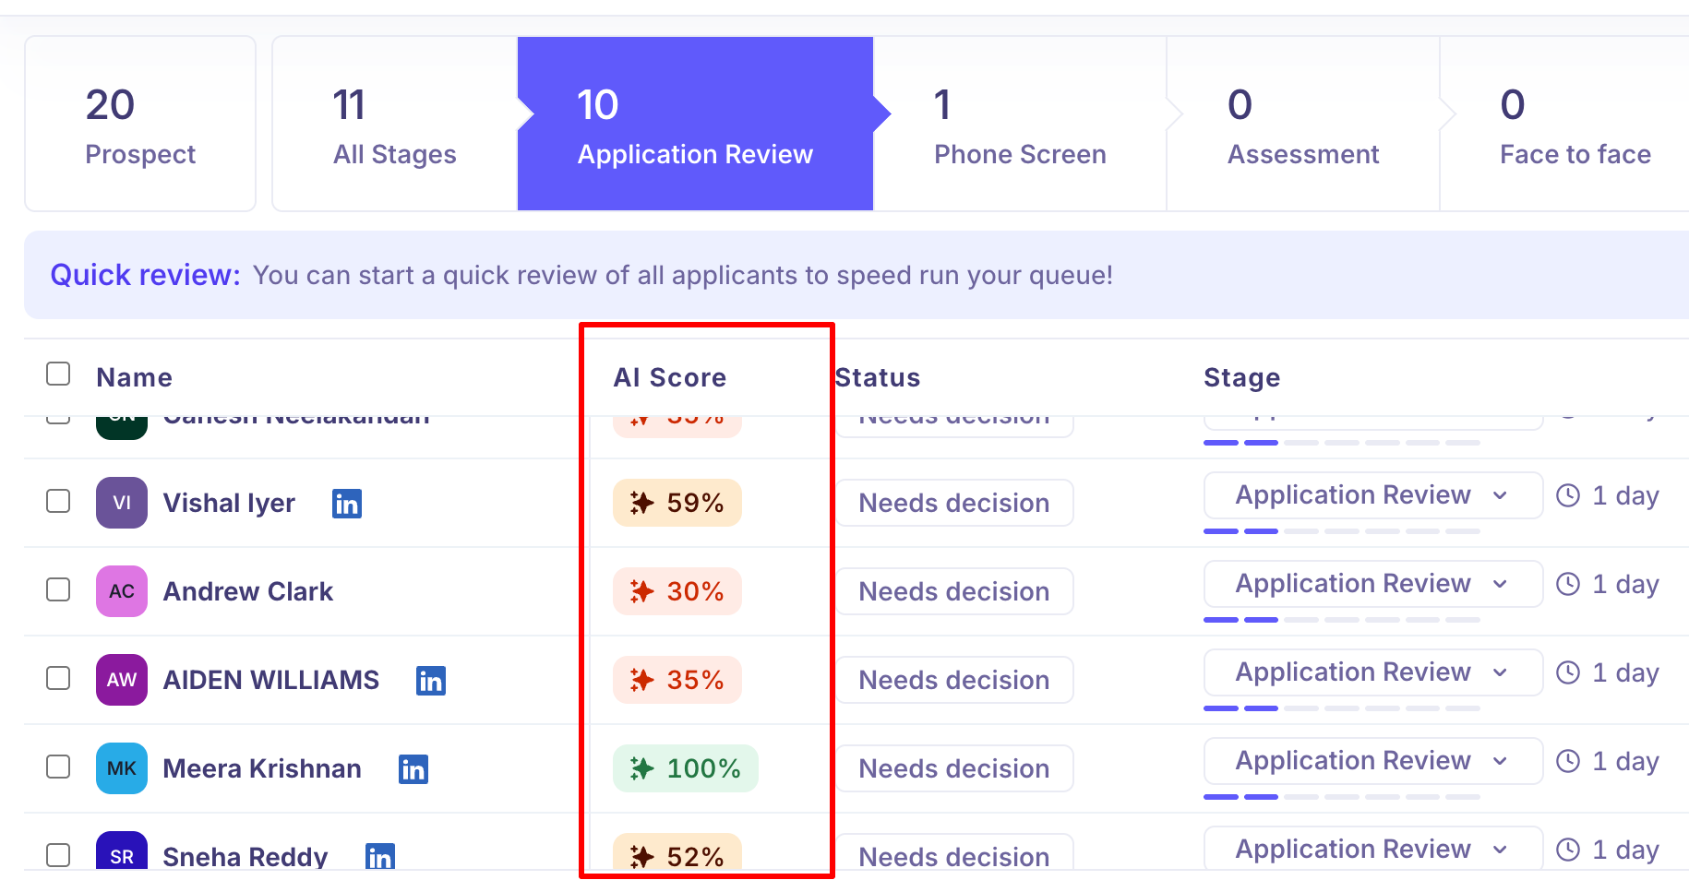Switch to the Phone Screen stage tab
This screenshot has width=1689, height=880.
(x=1020, y=124)
